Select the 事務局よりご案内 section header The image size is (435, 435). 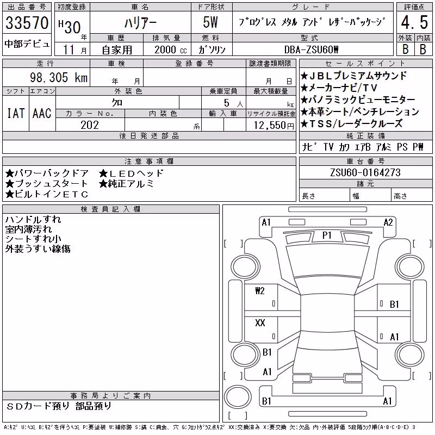pyautogui.click(x=111, y=396)
